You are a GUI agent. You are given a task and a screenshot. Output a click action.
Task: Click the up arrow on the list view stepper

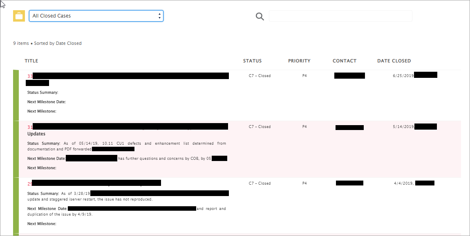pyautogui.click(x=159, y=14)
